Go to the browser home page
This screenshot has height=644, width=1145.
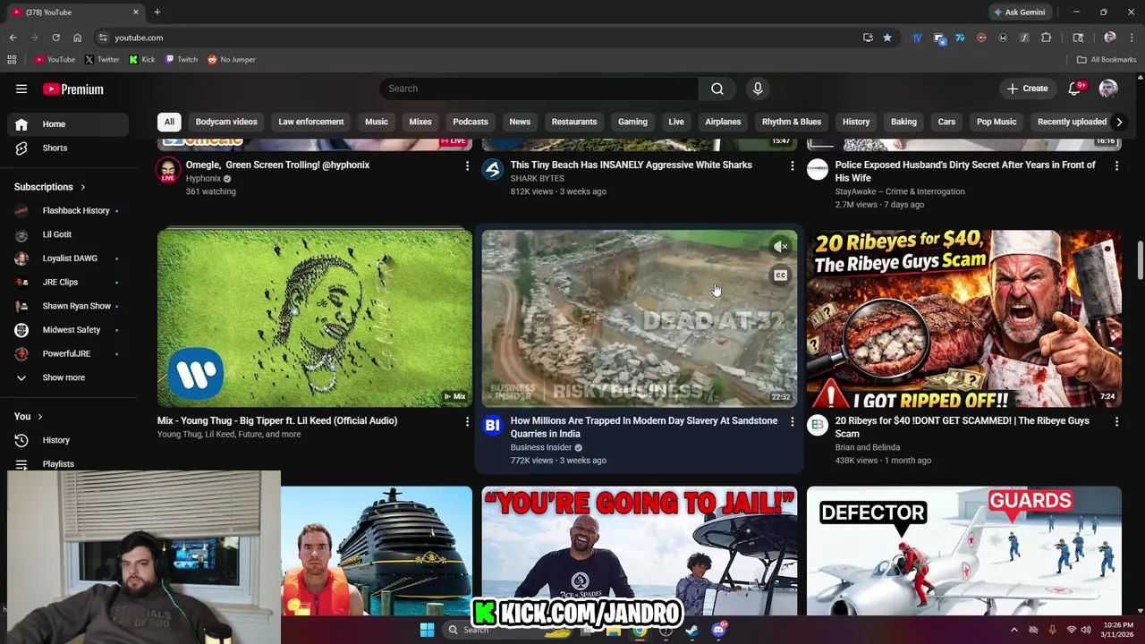(x=77, y=38)
